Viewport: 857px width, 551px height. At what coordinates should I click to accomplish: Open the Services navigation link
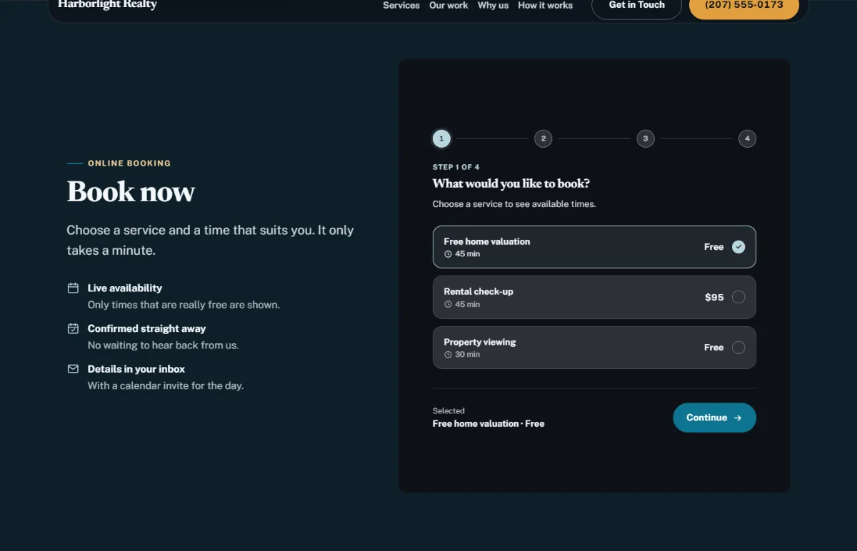(401, 5)
